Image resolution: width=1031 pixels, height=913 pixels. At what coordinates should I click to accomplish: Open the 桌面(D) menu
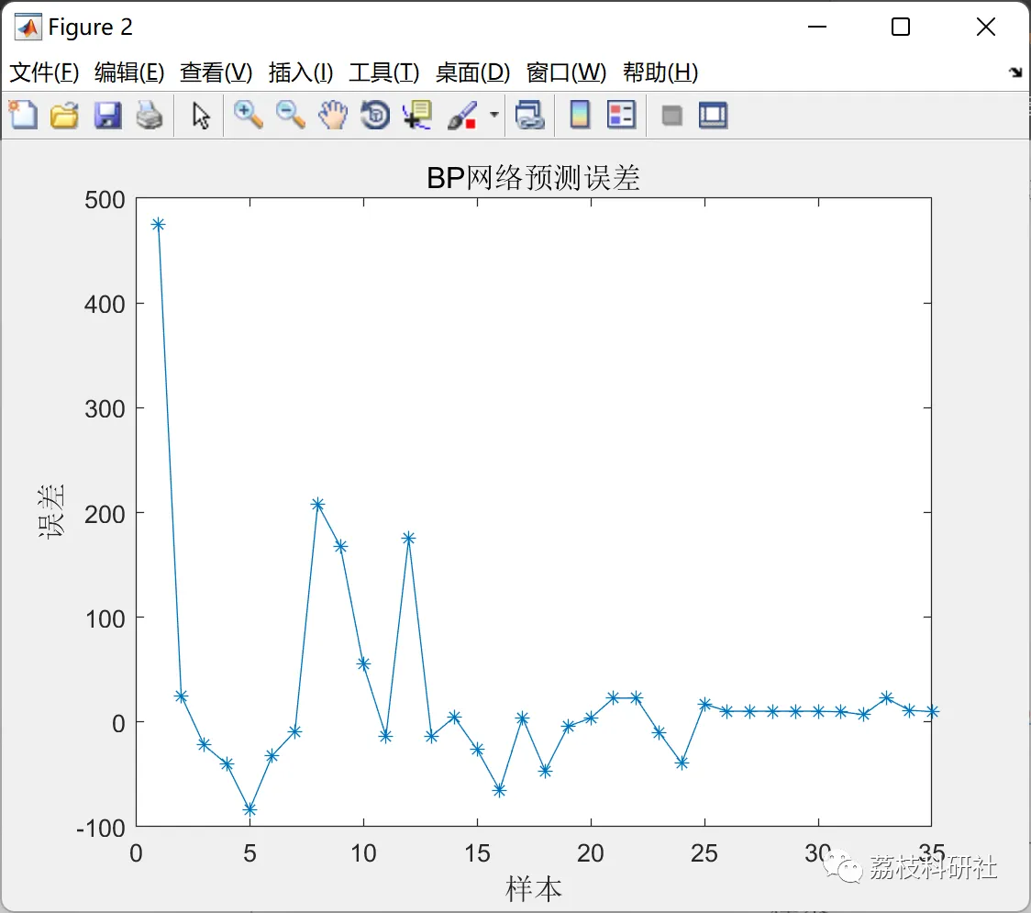[x=472, y=72]
